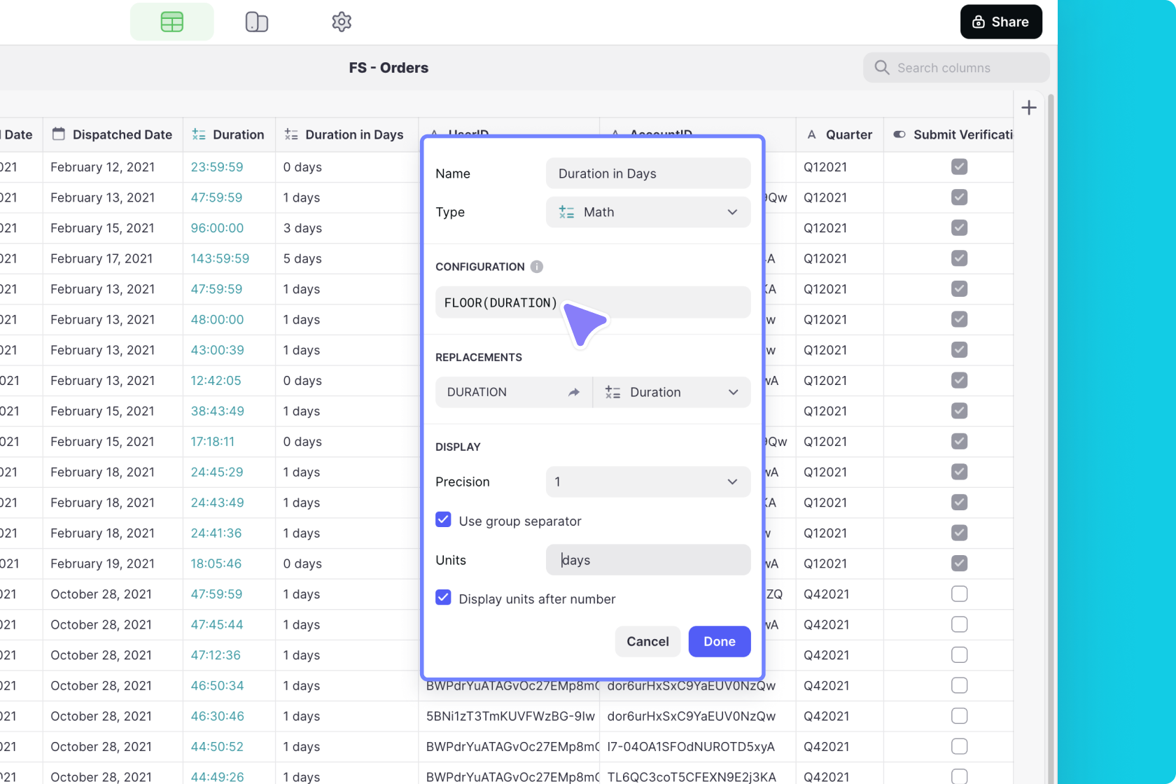Image resolution: width=1176 pixels, height=784 pixels.
Task: Click the arrow icon beside the DURATION replacement
Action: [574, 392]
